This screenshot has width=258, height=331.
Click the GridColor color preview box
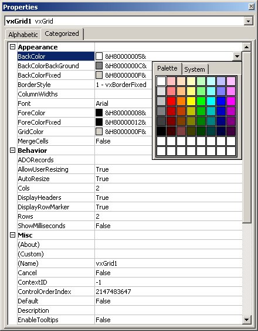point(99,132)
